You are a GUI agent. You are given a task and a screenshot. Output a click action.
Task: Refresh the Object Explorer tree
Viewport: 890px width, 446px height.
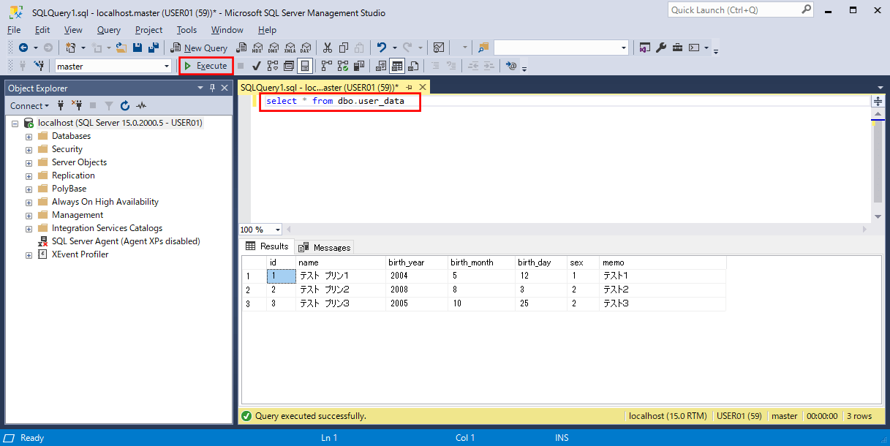pos(124,105)
